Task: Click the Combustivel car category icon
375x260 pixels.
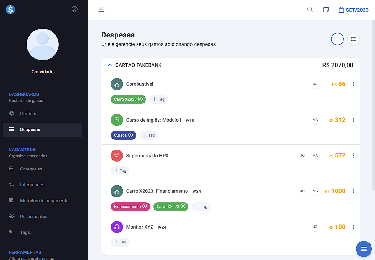Action: pos(117,84)
